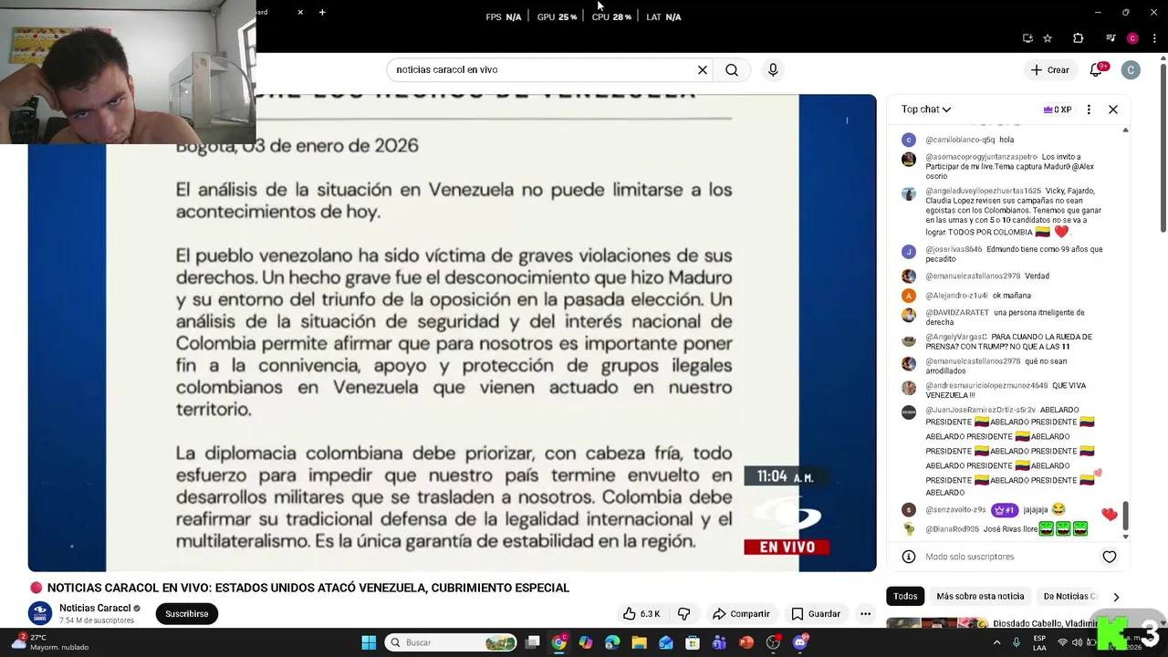1168x657 pixels.
Task: Click the Suscribirse button
Action: [187, 614]
